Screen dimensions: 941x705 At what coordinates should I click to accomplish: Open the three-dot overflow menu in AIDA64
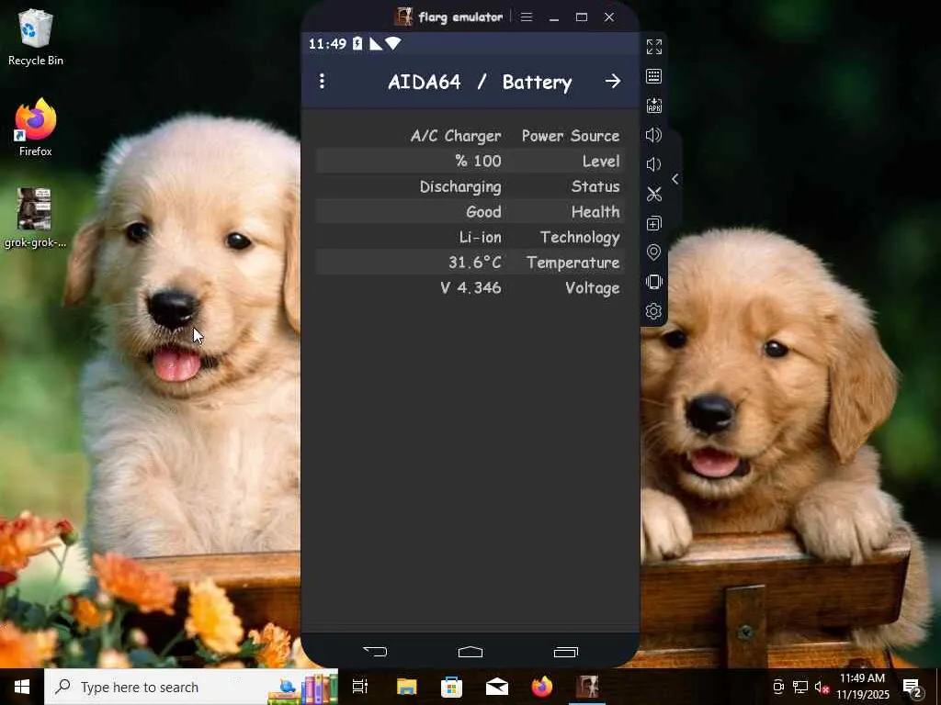coord(323,81)
